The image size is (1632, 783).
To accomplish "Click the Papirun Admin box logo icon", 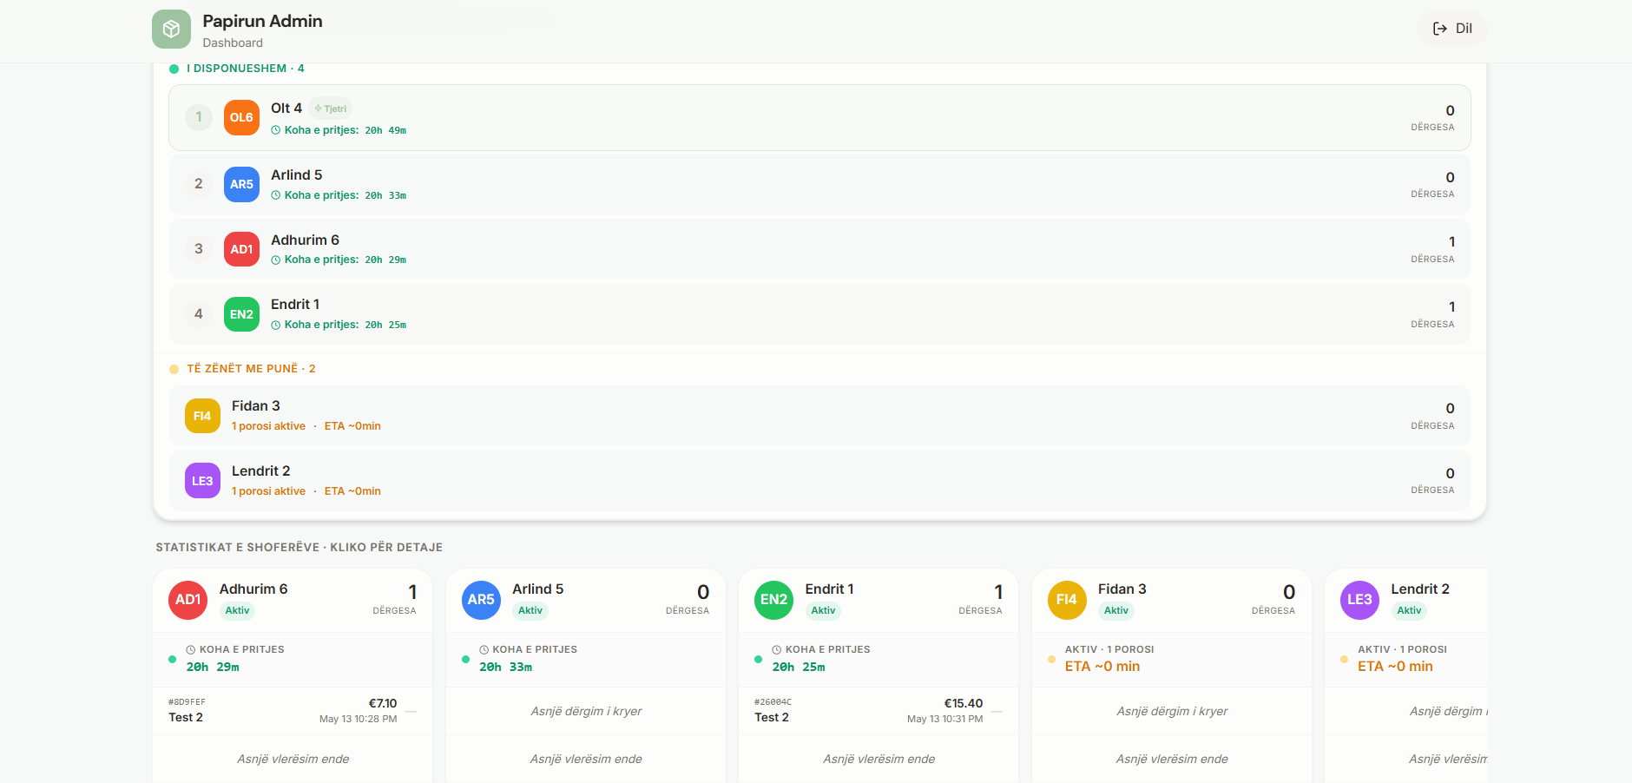I will (x=171, y=30).
